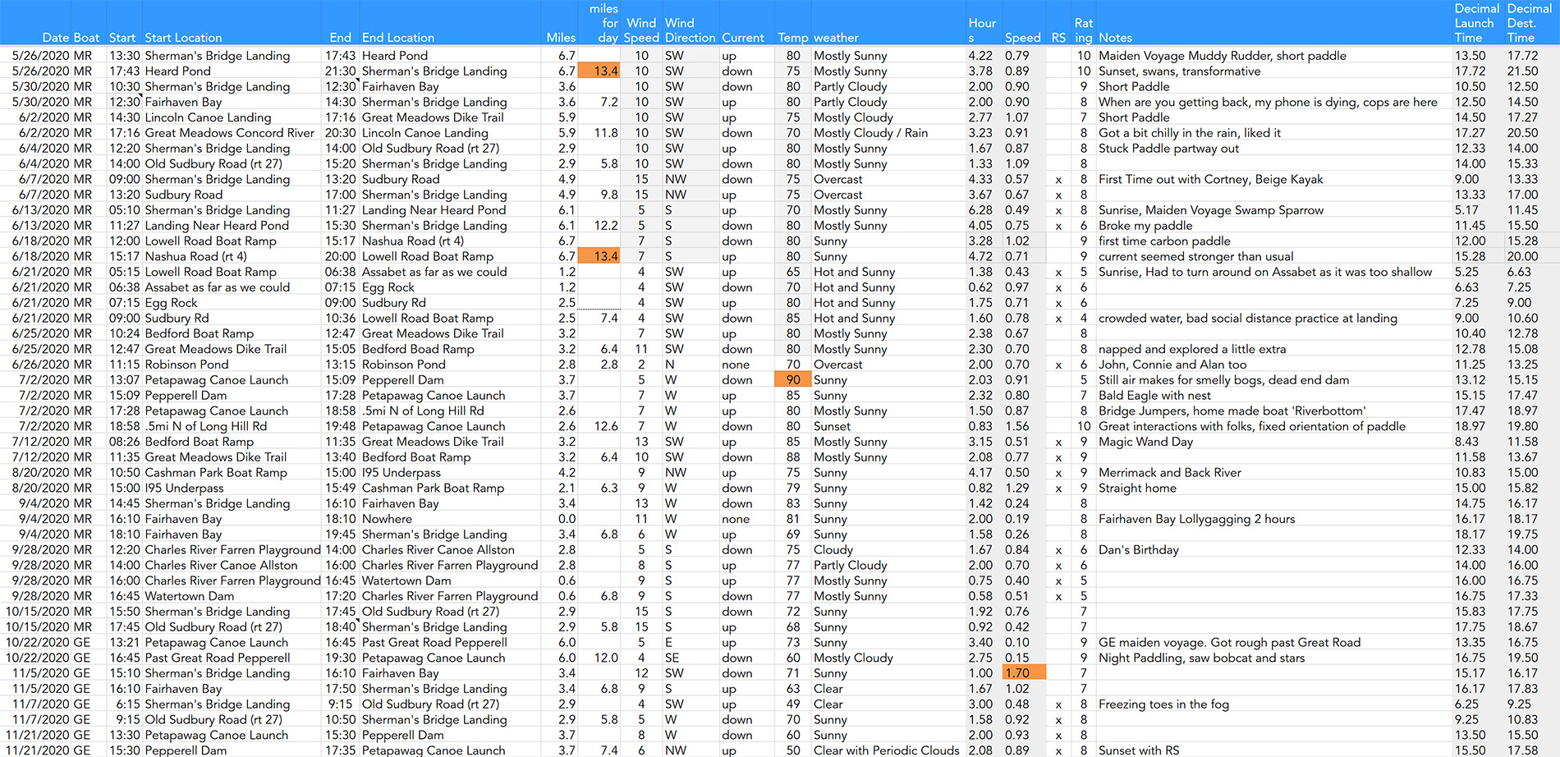Select end location "Nashua Road (rt 4)"
Viewport: 1560px width, 757px height.
tap(412, 241)
